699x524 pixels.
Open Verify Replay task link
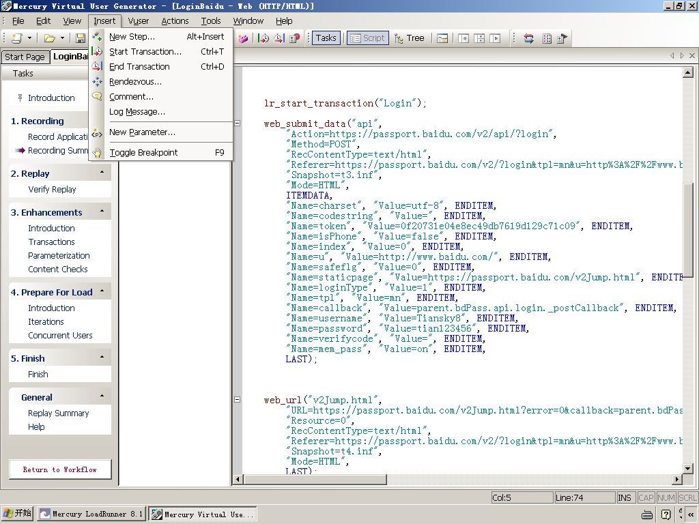[x=52, y=190]
